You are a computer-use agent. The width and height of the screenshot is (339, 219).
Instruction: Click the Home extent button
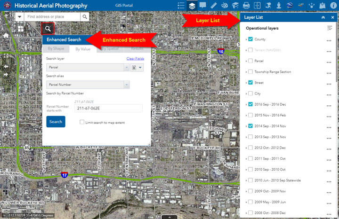(x=6, y=35)
